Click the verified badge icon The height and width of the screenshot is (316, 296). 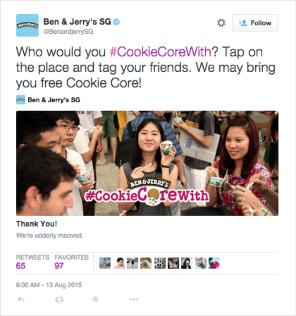click(x=116, y=22)
